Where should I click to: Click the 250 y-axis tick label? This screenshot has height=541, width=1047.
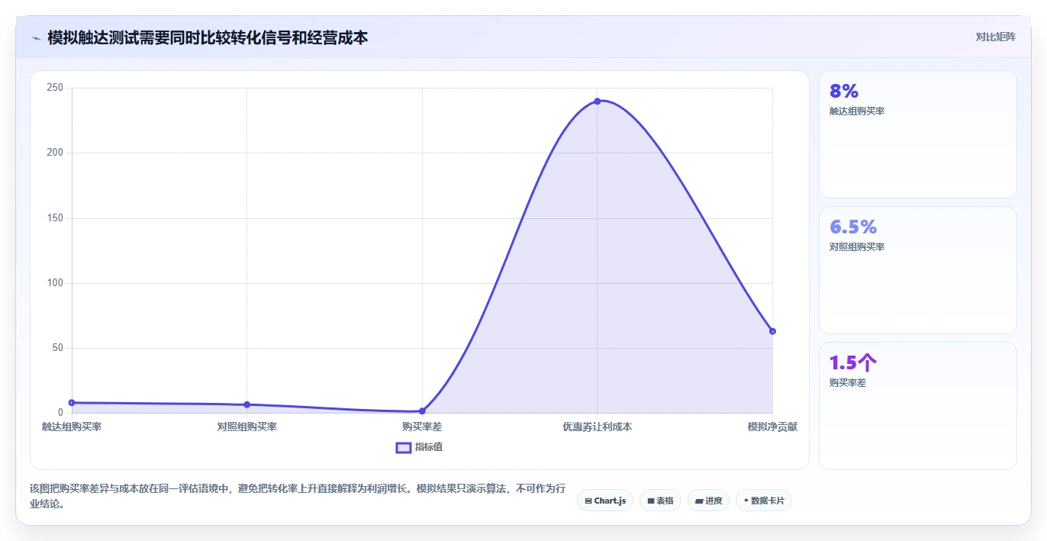[x=55, y=88]
